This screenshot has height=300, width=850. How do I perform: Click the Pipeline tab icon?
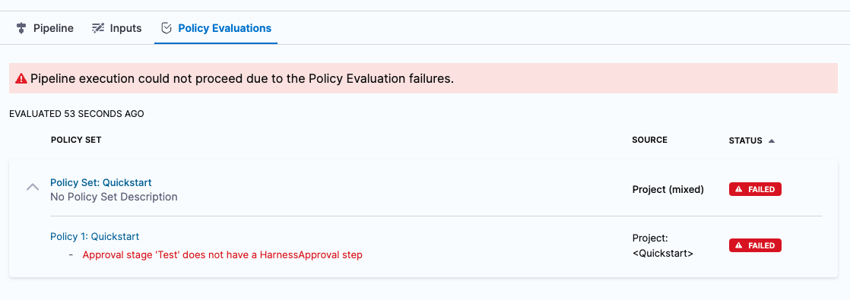point(22,28)
